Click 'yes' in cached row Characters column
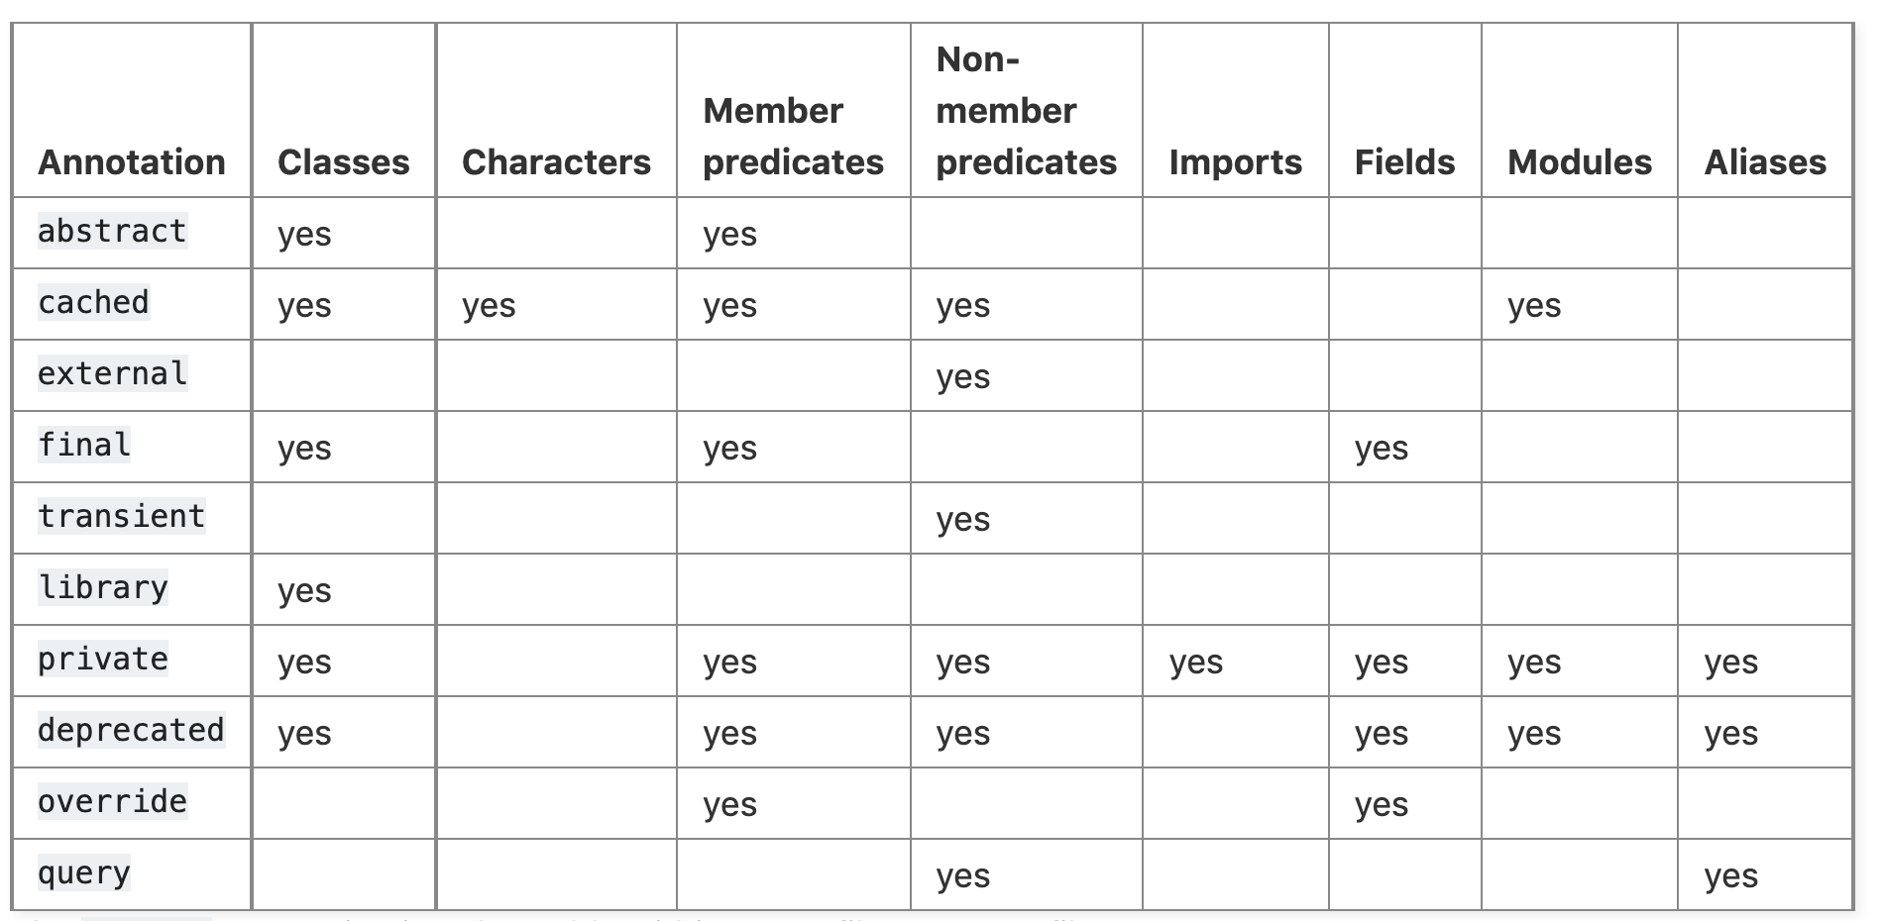The height and width of the screenshot is (921, 1883). (489, 305)
